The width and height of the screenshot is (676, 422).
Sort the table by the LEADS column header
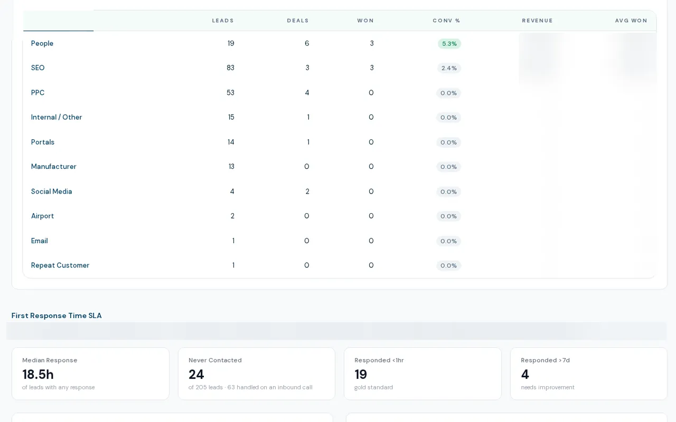pyautogui.click(x=223, y=21)
